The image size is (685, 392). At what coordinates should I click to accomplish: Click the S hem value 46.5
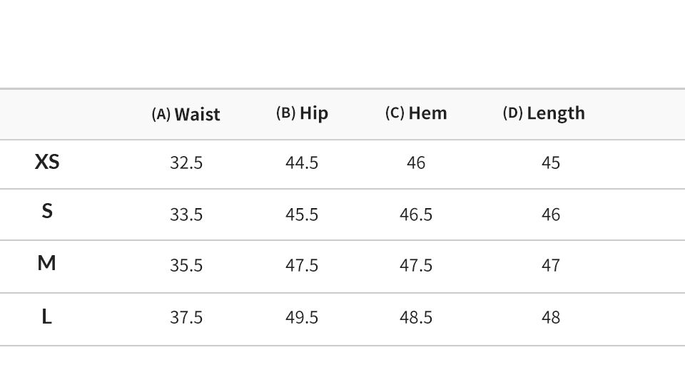tap(416, 215)
